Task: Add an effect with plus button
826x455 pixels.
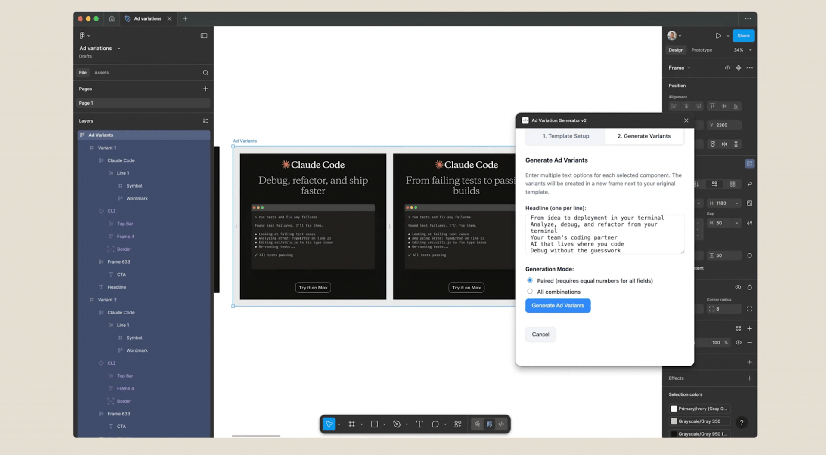Action: (750, 378)
